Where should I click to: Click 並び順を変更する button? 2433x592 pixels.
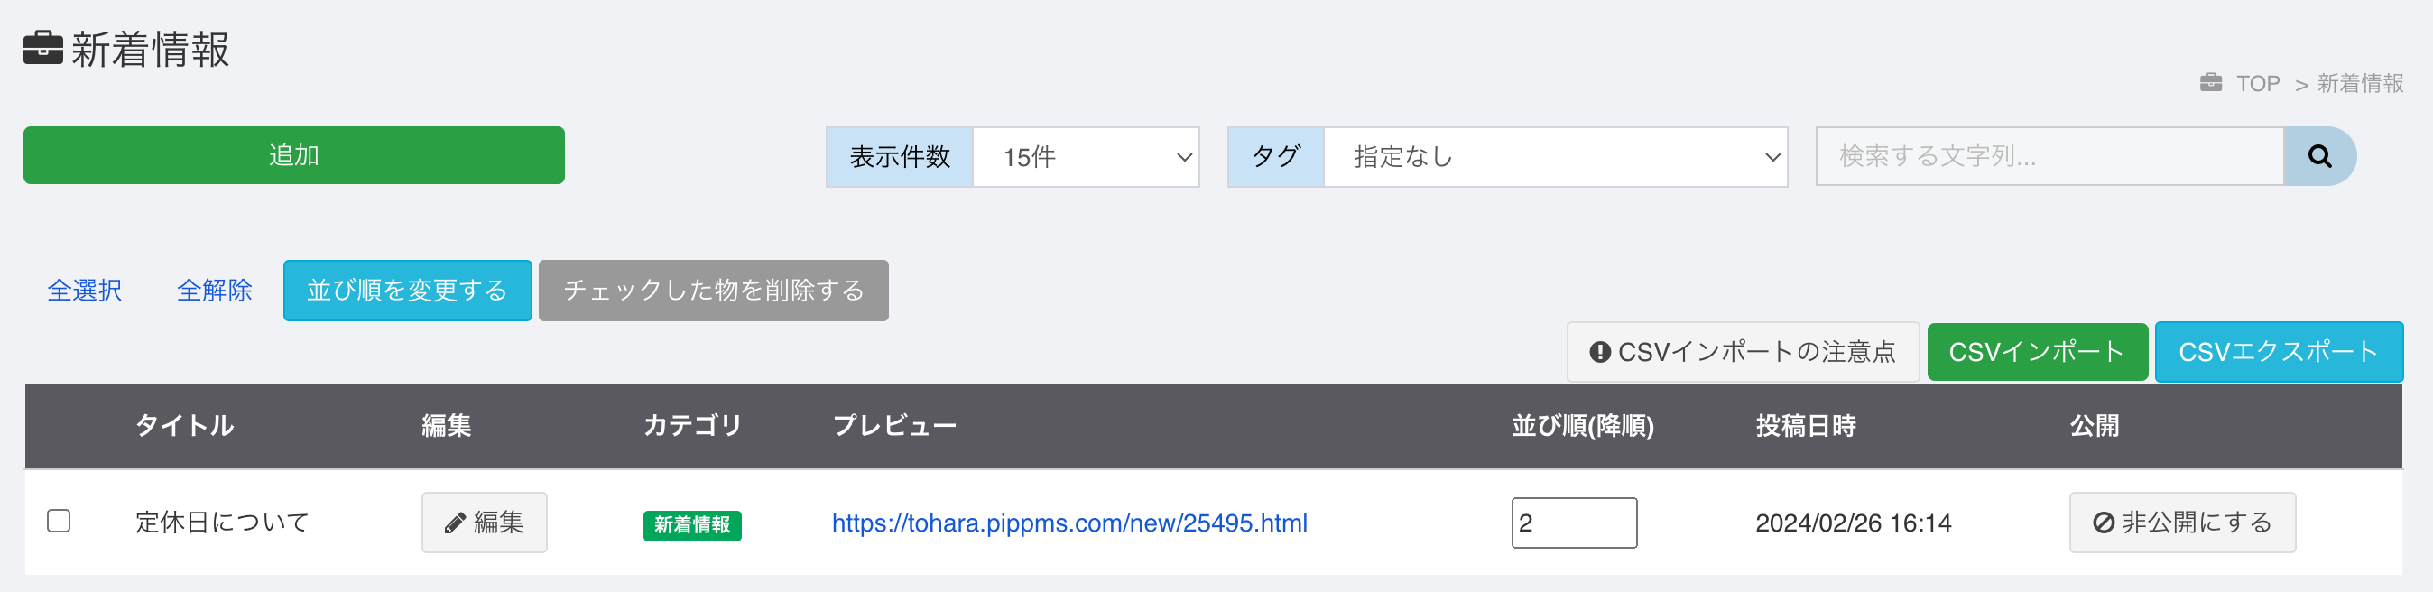point(408,290)
